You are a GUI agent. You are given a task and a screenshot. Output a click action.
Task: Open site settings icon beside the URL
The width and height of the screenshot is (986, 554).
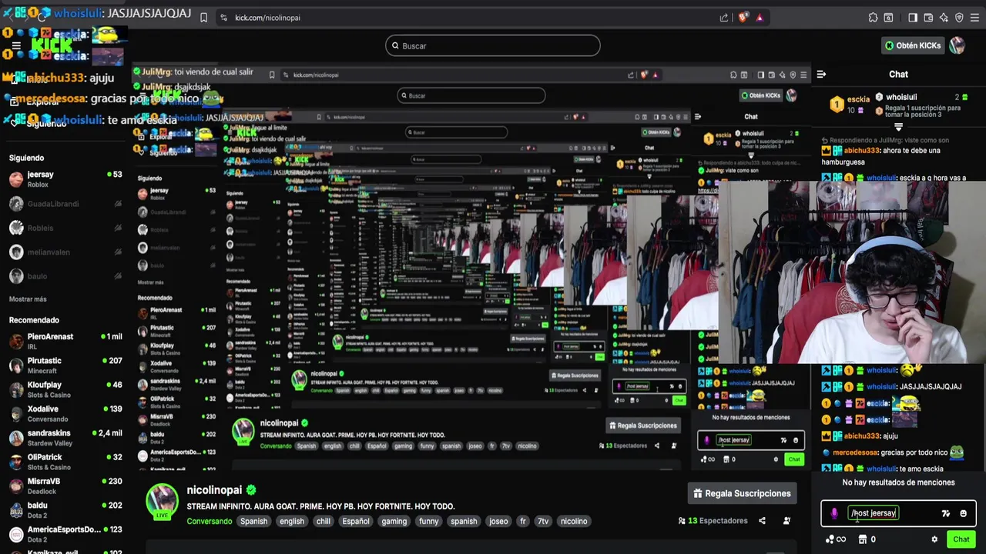(223, 18)
